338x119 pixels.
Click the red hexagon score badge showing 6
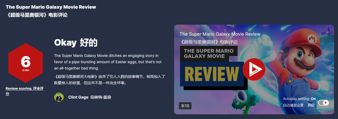tap(26, 63)
